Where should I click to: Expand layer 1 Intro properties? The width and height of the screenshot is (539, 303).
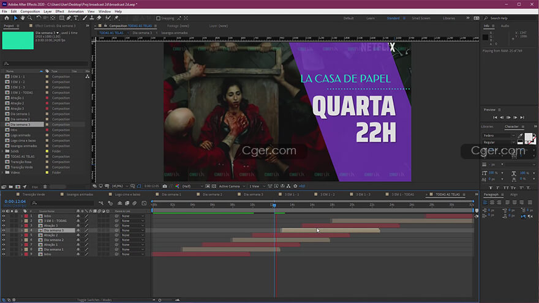21,216
